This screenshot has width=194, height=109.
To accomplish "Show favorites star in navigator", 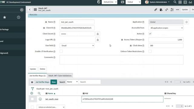I will coord(5,17).
